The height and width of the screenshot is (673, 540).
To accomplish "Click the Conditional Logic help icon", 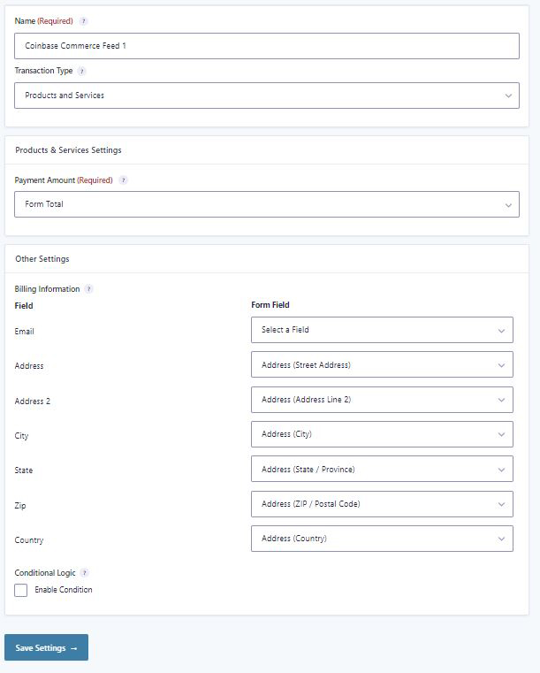I will pos(85,573).
